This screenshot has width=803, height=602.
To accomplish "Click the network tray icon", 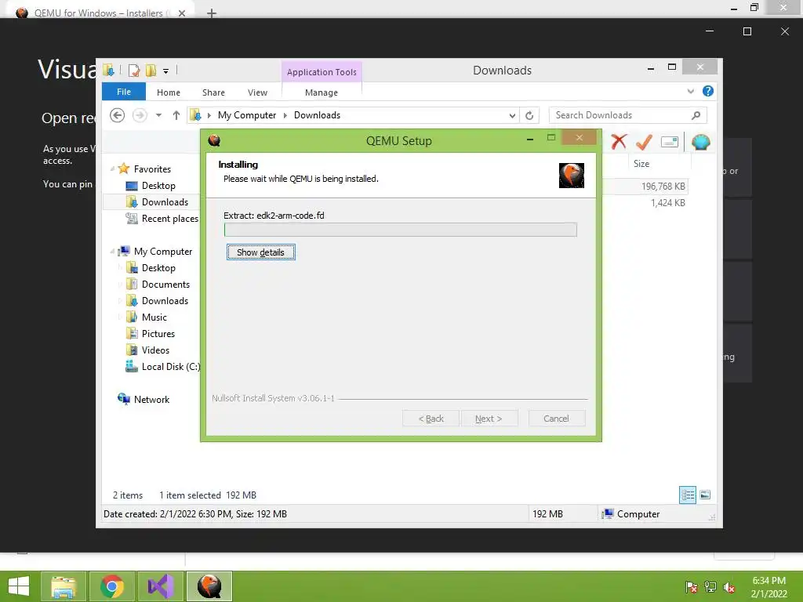I will click(x=710, y=587).
